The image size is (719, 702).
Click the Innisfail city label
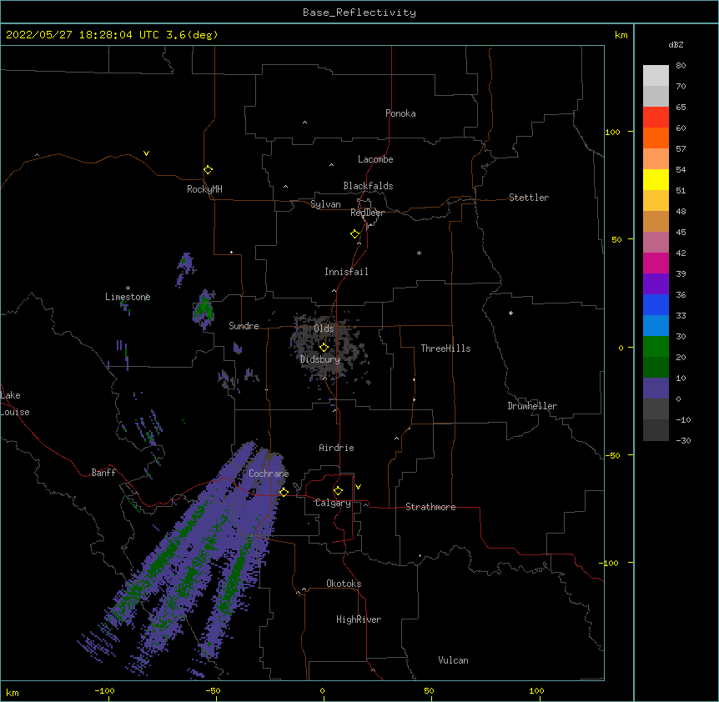(x=346, y=272)
